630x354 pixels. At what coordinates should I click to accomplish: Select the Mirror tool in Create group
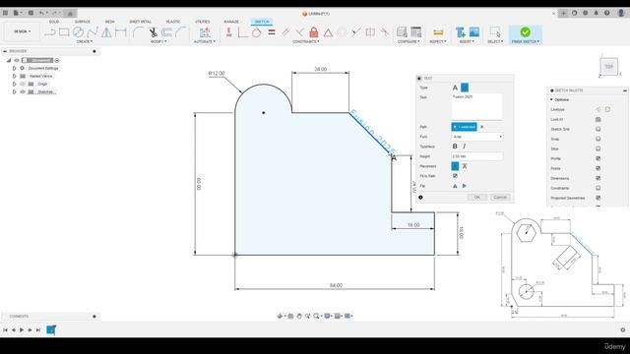point(106,32)
